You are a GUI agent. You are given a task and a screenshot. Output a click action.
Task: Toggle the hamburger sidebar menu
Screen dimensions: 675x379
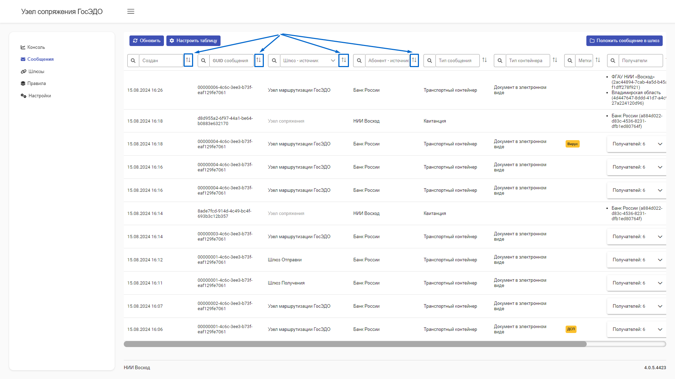coord(130,12)
